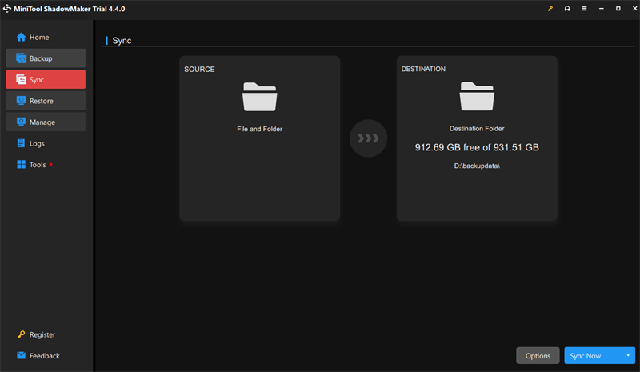Open the Register link
This screenshot has height=372, width=640.
[x=42, y=334]
